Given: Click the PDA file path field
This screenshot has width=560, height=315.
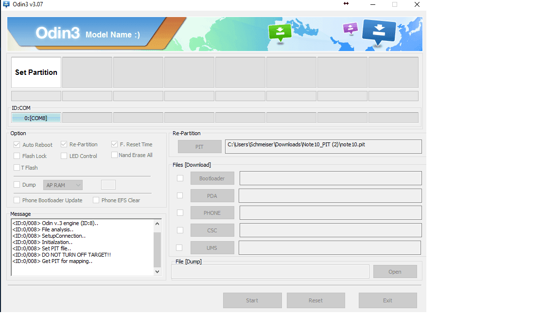Looking at the screenshot, I should coord(331,196).
